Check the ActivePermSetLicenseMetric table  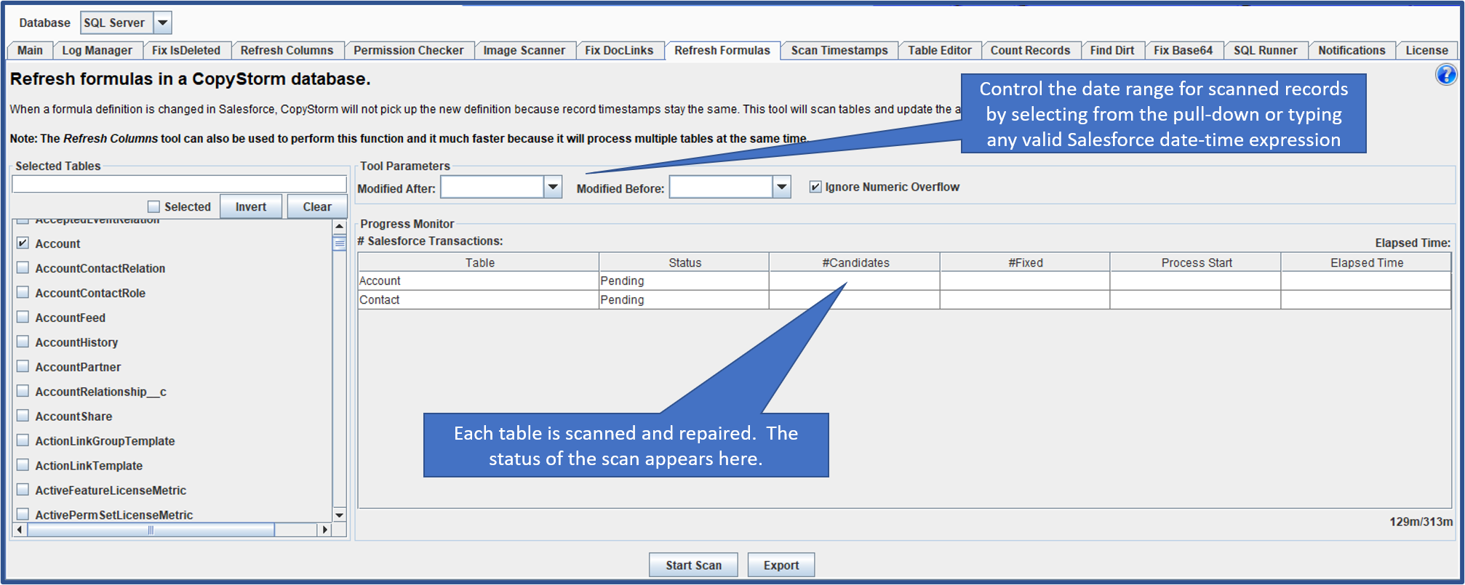point(23,515)
